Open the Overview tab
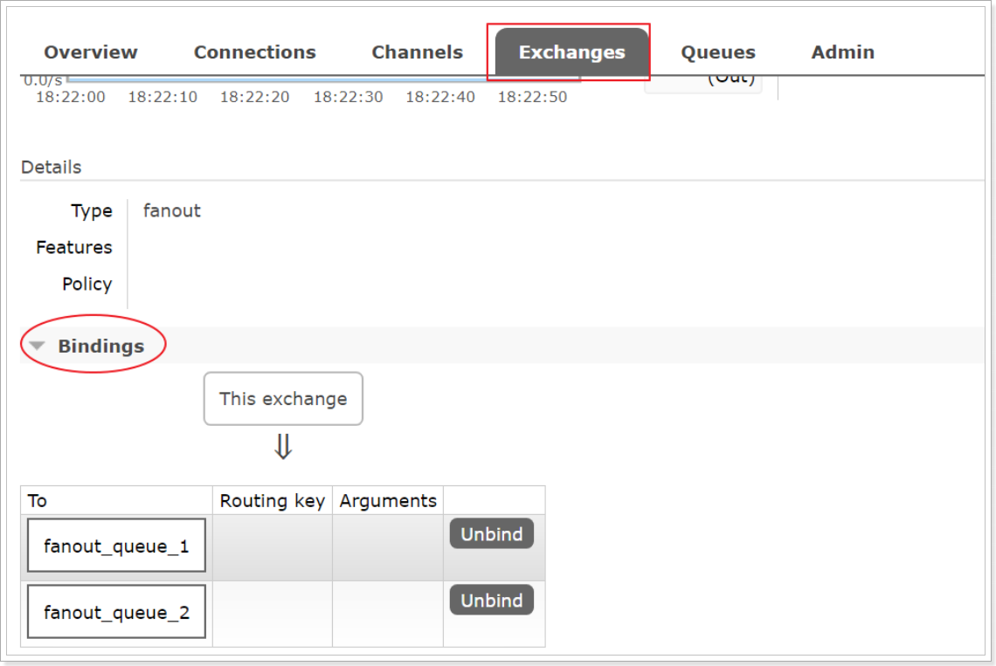 tap(91, 52)
